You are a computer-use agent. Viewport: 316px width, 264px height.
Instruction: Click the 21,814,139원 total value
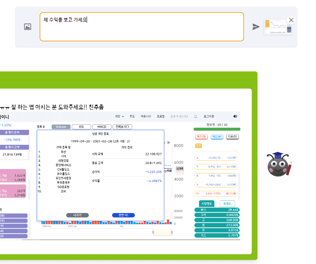click(x=12, y=154)
